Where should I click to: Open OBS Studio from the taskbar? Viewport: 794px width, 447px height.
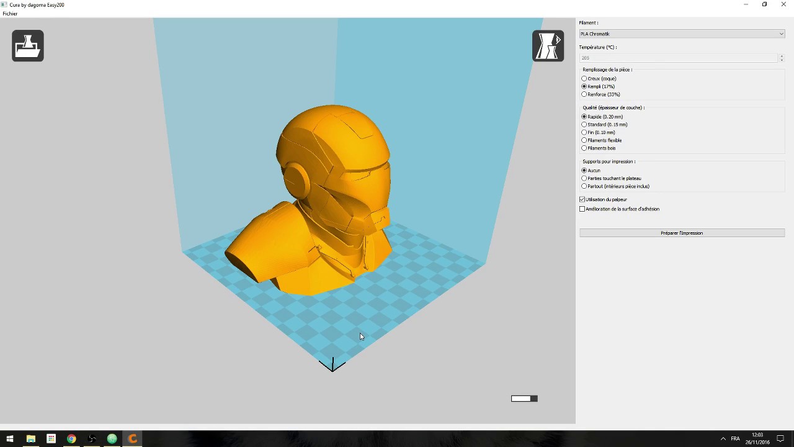(92, 439)
